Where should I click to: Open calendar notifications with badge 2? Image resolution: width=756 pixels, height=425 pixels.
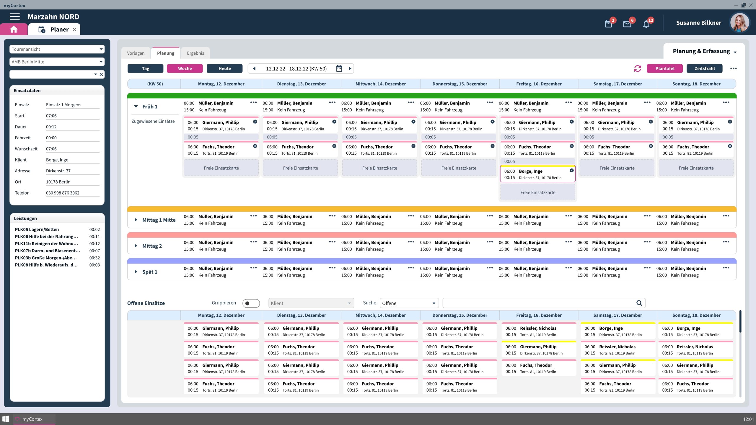[608, 24]
